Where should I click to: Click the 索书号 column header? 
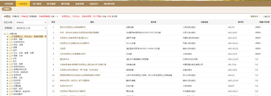(241, 22)
